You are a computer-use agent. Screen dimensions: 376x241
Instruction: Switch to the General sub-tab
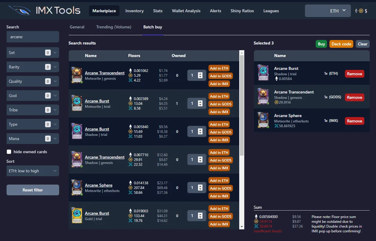click(x=77, y=27)
